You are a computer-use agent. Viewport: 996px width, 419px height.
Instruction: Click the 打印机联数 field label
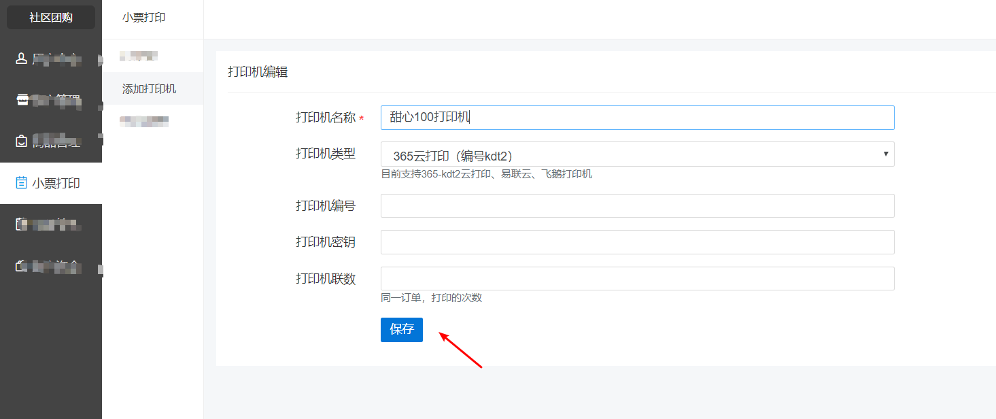click(x=326, y=279)
